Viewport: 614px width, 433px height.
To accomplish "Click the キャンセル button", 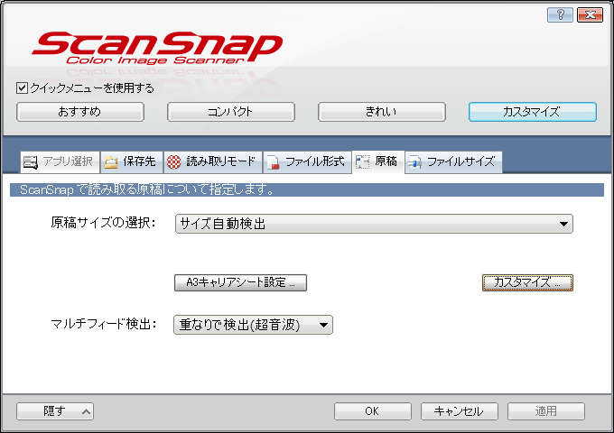I will pyautogui.click(x=460, y=411).
